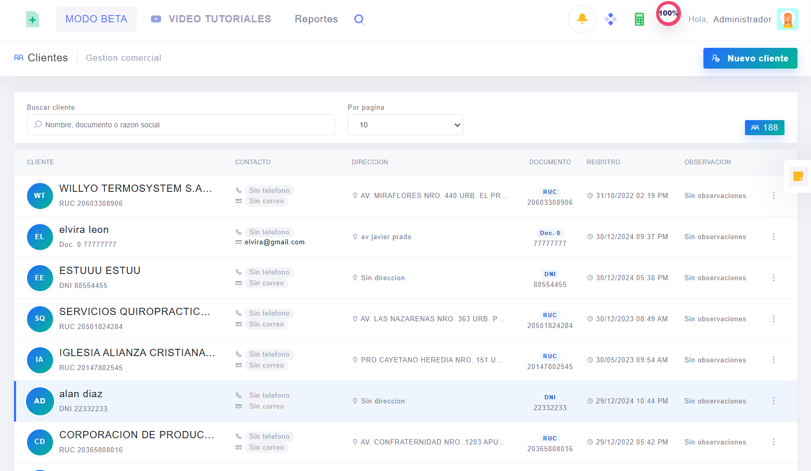
Task: Click the Doc. 0 document badge
Action: pos(550,233)
